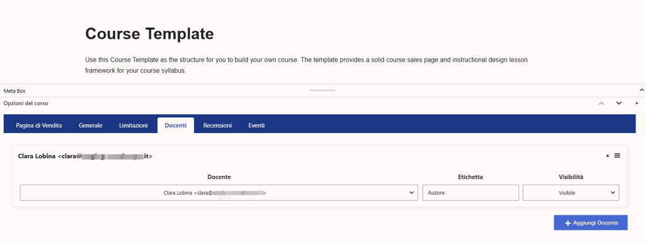The height and width of the screenshot is (243, 645).
Task: Switch to the Pagina di Vendita tab
Action: [39, 126]
